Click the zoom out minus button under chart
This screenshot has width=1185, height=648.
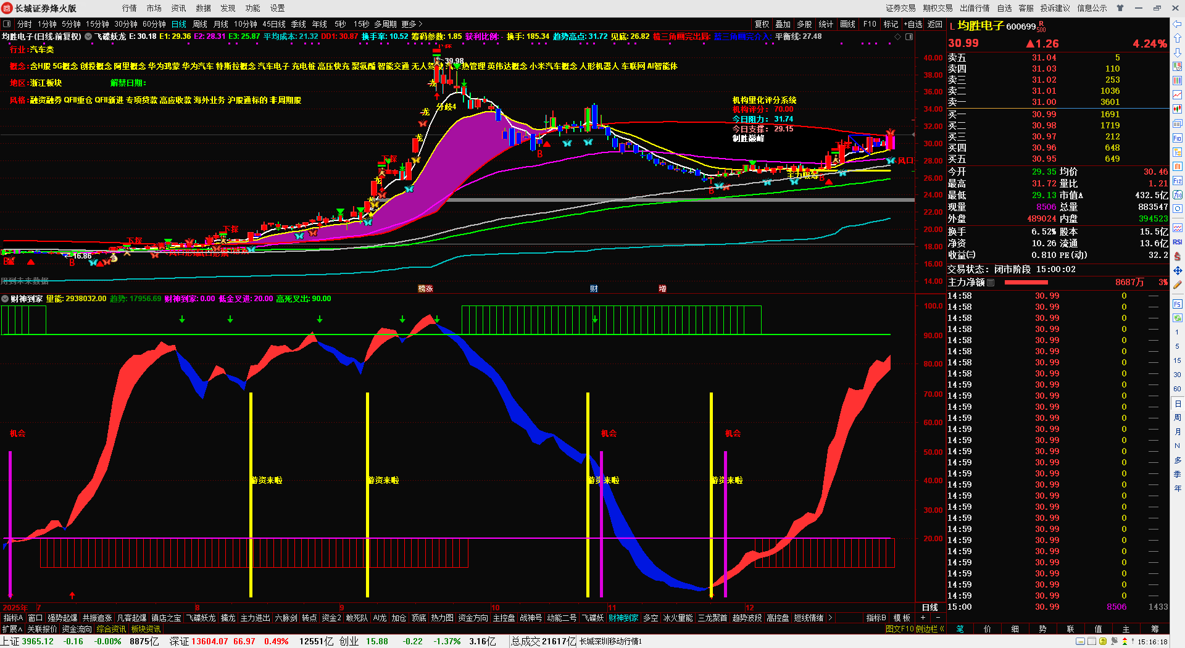pyautogui.click(x=938, y=618)
